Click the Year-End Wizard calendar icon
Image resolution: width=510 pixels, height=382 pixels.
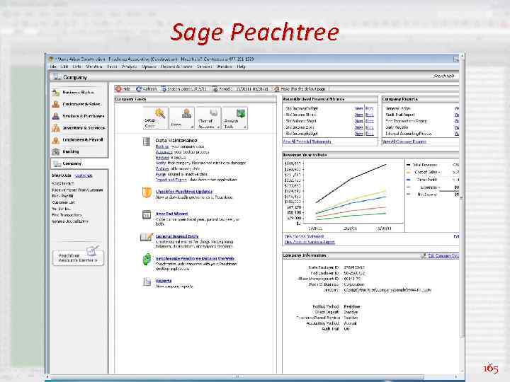(x=147, y=215)
